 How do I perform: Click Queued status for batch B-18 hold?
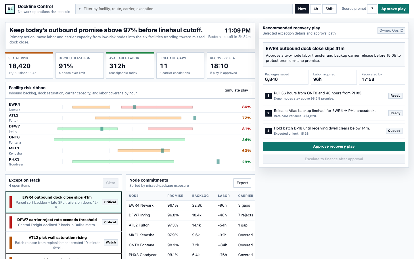click(394, 131)
